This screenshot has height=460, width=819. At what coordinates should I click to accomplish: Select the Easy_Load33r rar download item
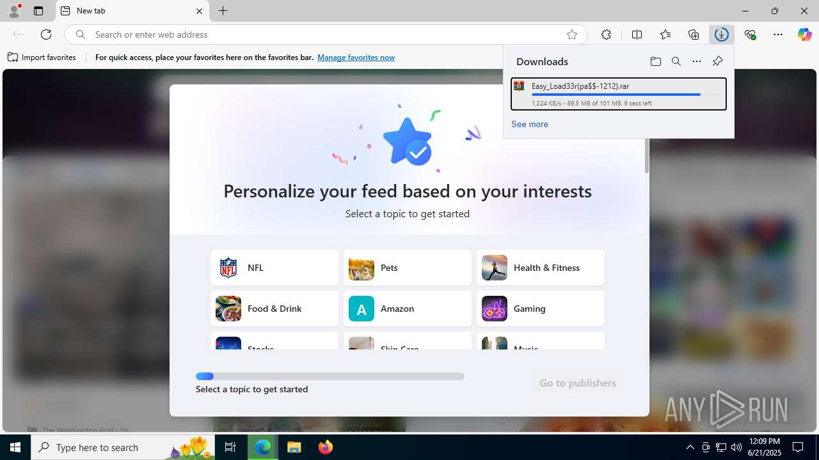coord(619,94)
